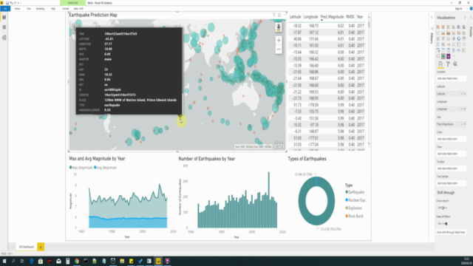Screen dimensions: 473x266
Task: Select the EQ Dashboard page tab
Action: click(x=27, y=247)
